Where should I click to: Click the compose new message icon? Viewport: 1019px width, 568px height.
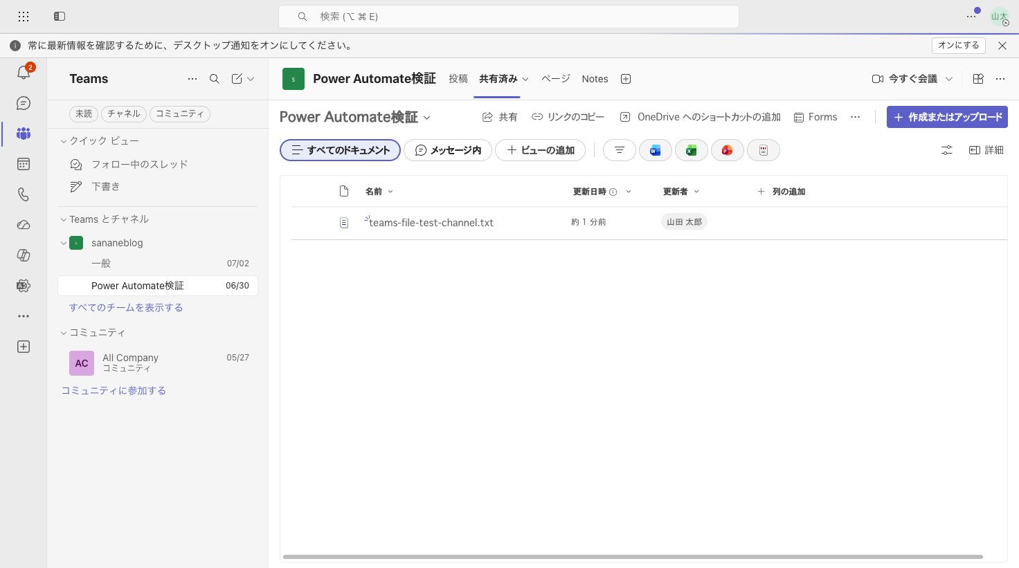click(237, 79)
